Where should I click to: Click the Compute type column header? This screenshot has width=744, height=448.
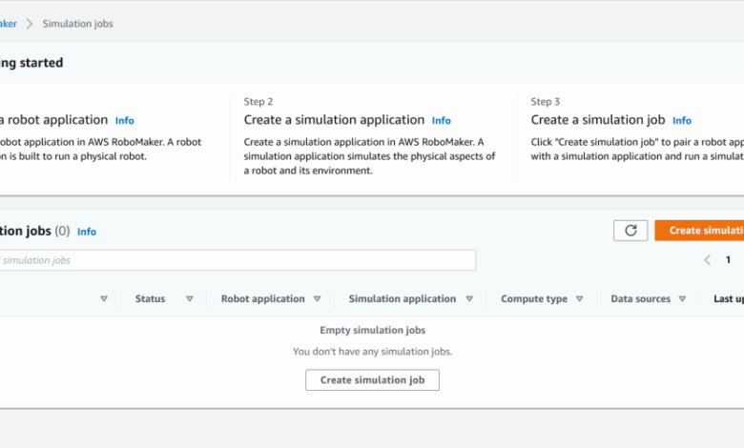tap(534, 298)
